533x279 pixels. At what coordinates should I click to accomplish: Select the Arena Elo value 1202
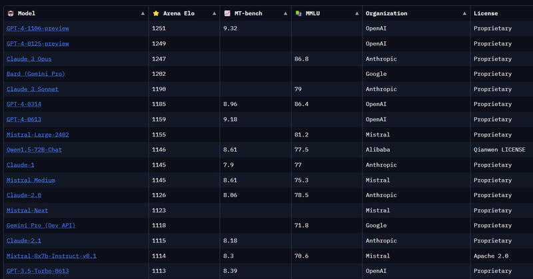coord(159,74)
